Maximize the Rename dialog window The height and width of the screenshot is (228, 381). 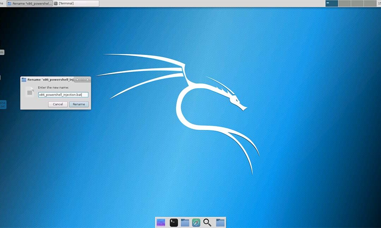point(82,80)
